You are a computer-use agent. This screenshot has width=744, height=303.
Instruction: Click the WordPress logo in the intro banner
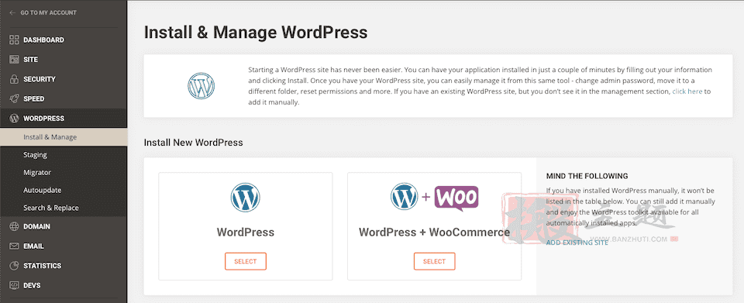(201, 86)
